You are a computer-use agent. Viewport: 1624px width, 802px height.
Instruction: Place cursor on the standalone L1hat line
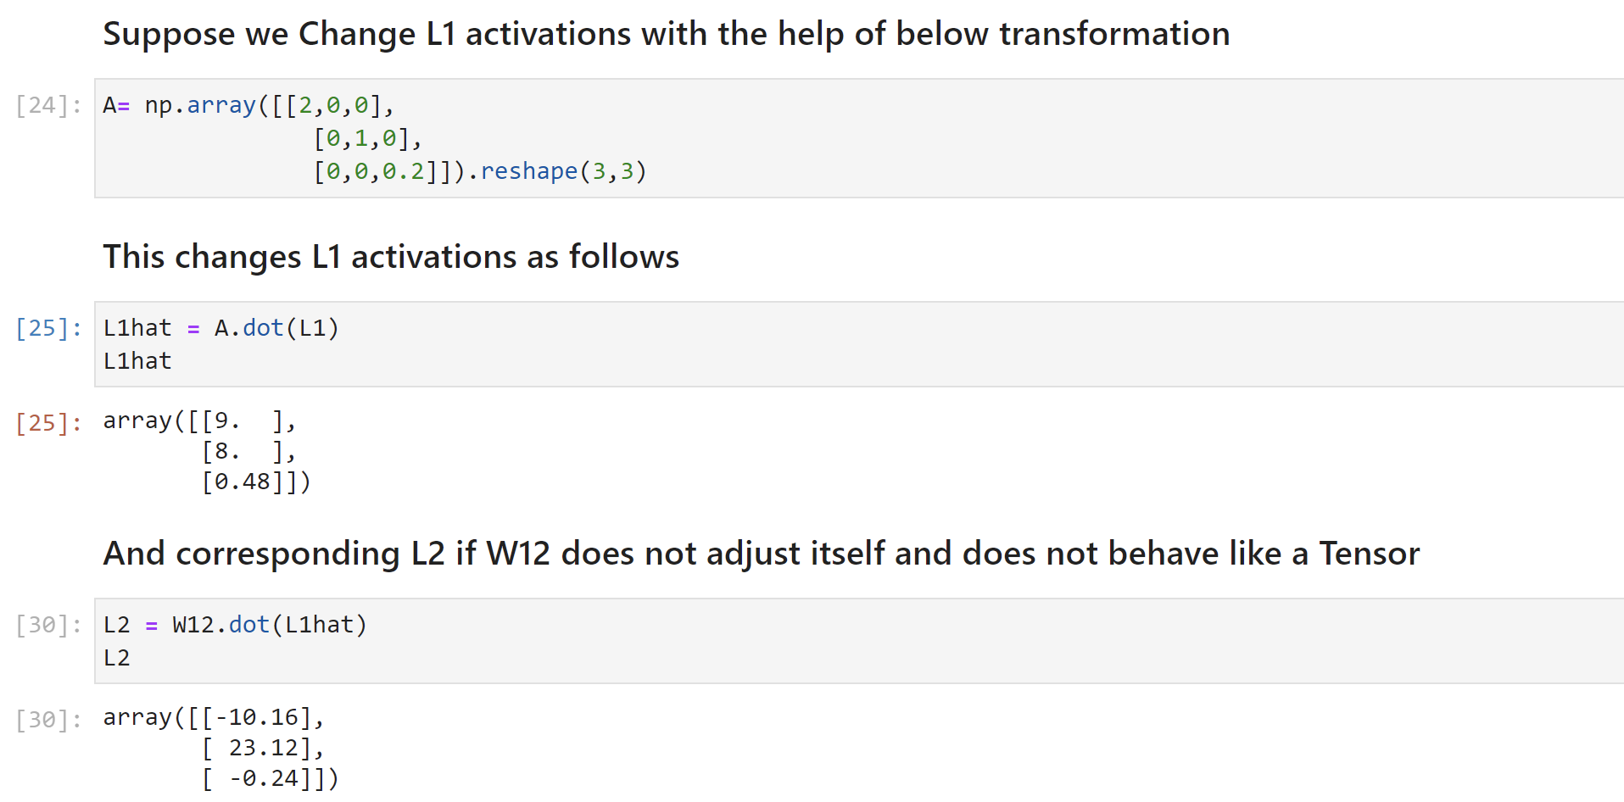point(137,361)
